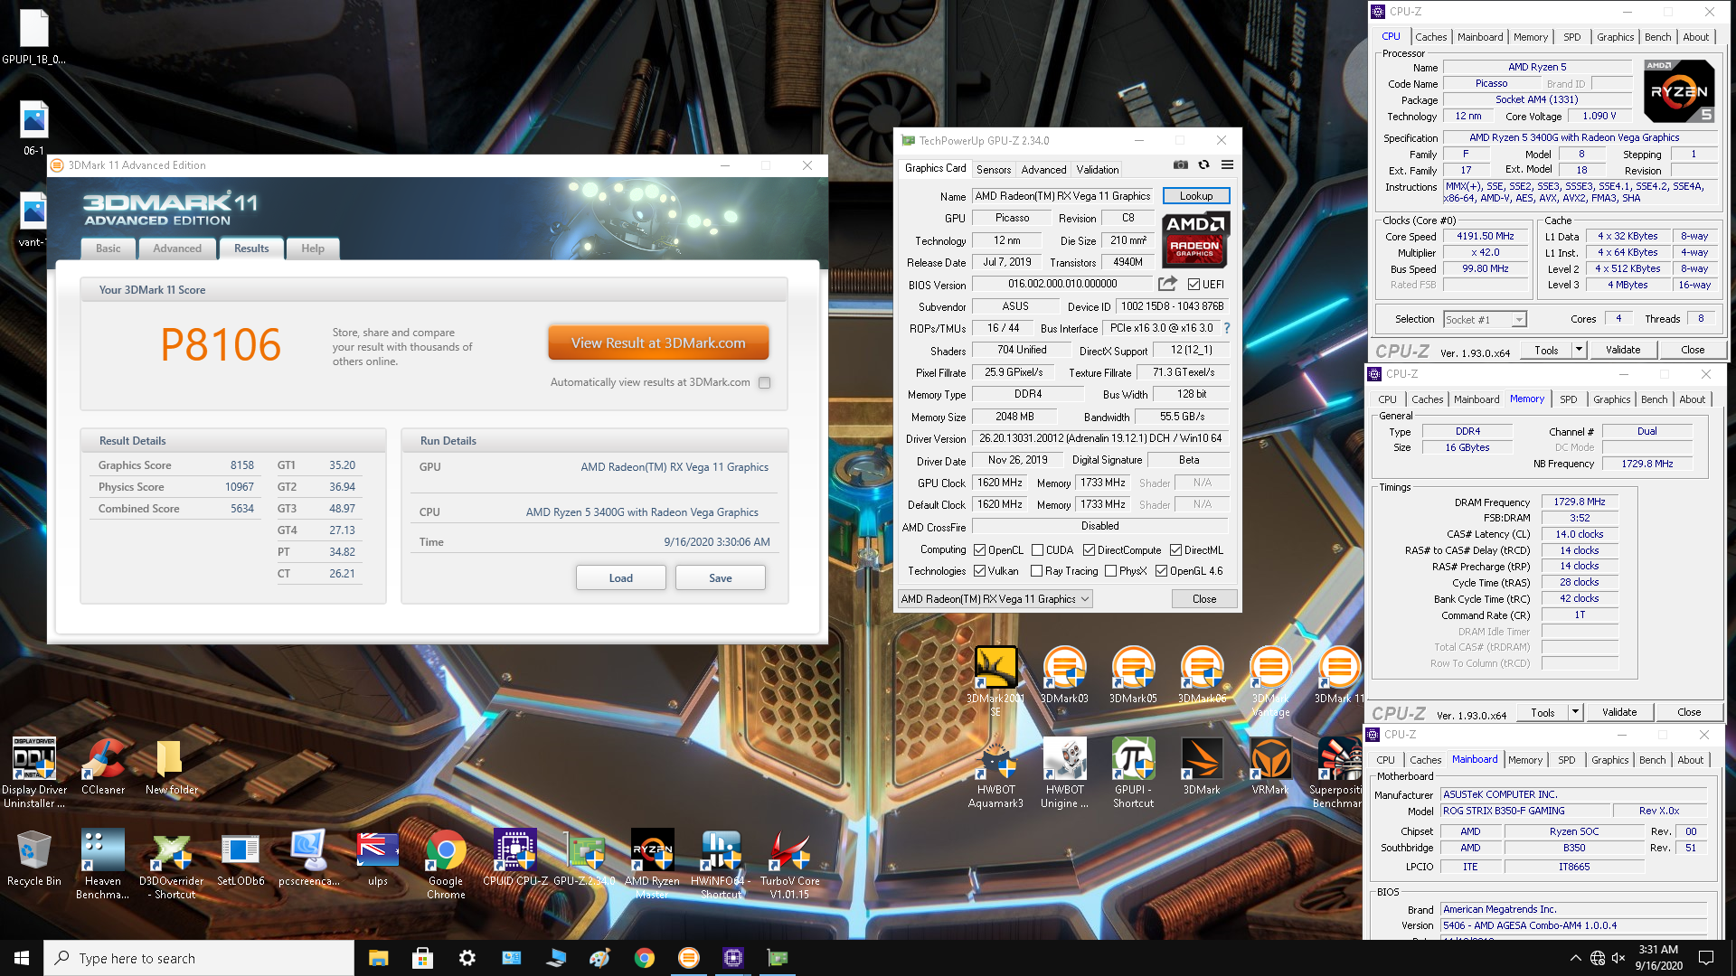Open the GPU-Z hamburger menu icon
The height and width of the screenshot is (976, 1736).
(x=1227, y=164)
